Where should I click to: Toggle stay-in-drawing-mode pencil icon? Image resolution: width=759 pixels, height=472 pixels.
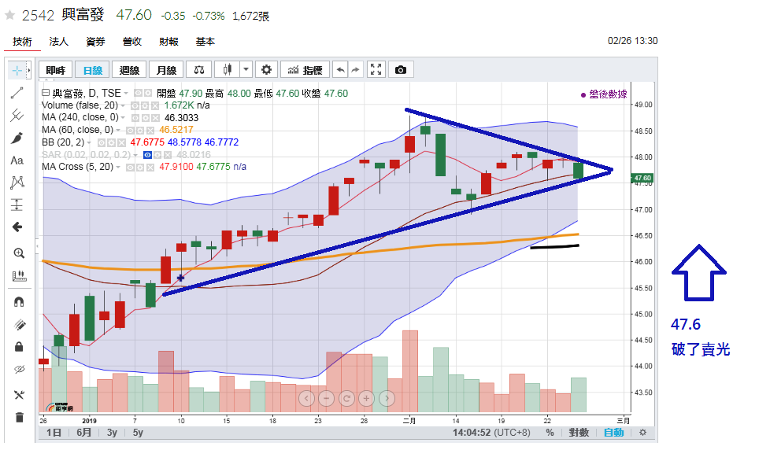coord(19,324)
